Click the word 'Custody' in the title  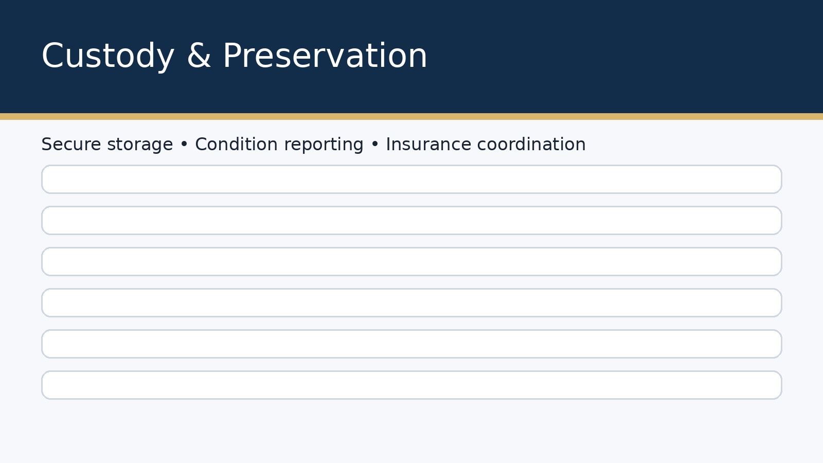click(108, 56)
